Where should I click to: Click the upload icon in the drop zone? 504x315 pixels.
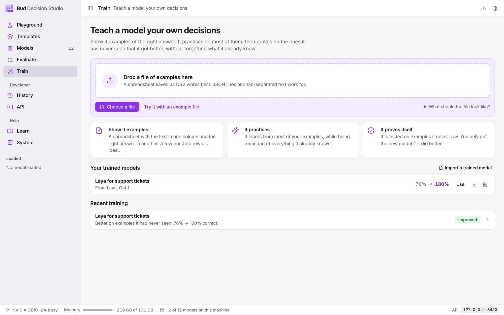pyautogui.click(x=110, y=80)
